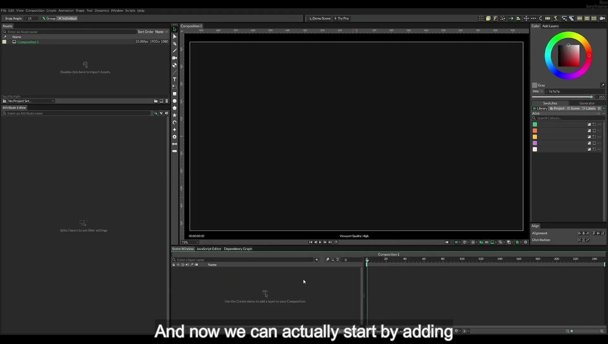Toggle Group snap mode

click(x=49, y=18)
